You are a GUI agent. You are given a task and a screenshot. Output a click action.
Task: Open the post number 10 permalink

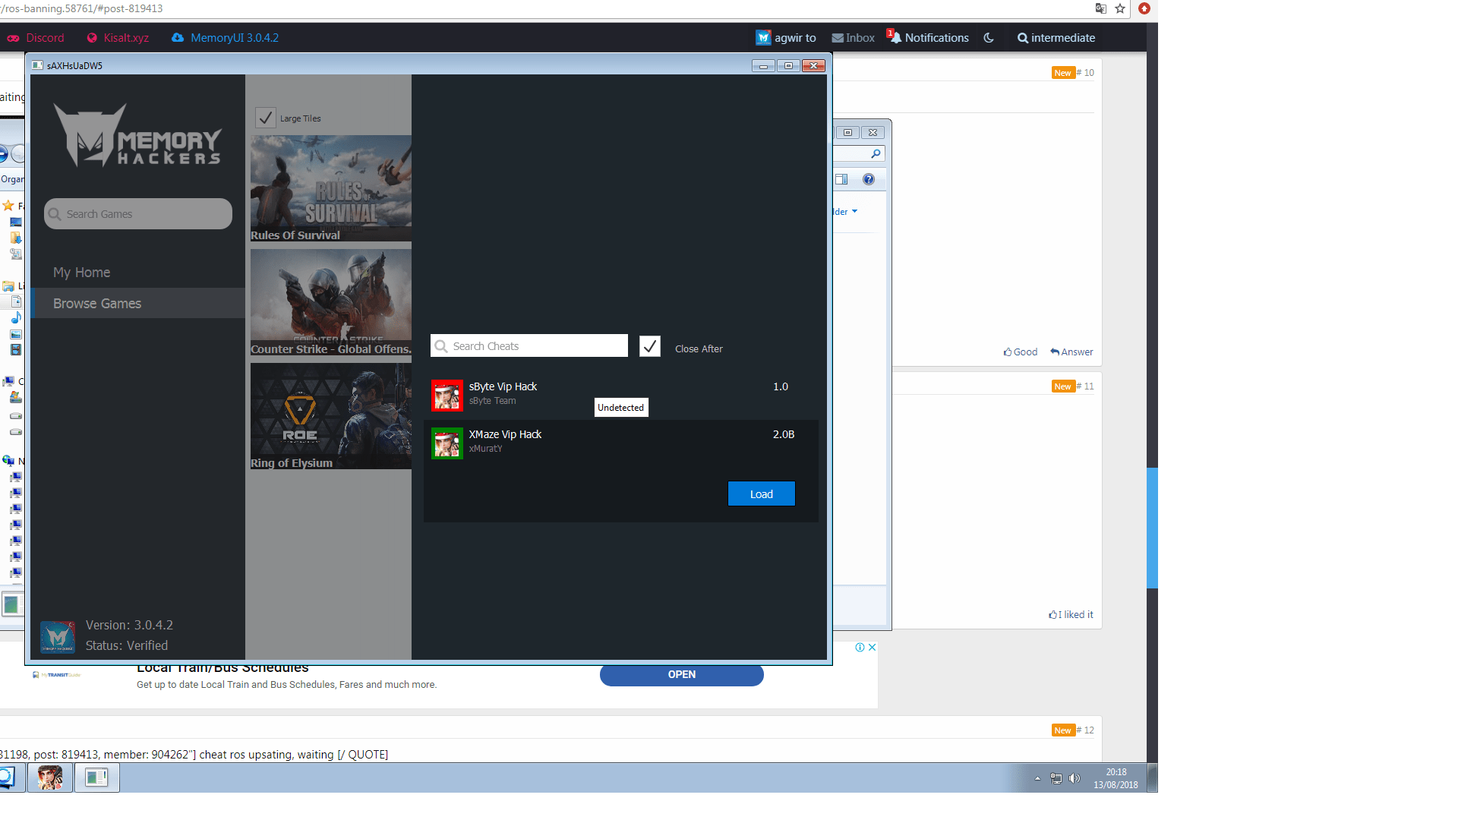click(x=1085, y=73)
